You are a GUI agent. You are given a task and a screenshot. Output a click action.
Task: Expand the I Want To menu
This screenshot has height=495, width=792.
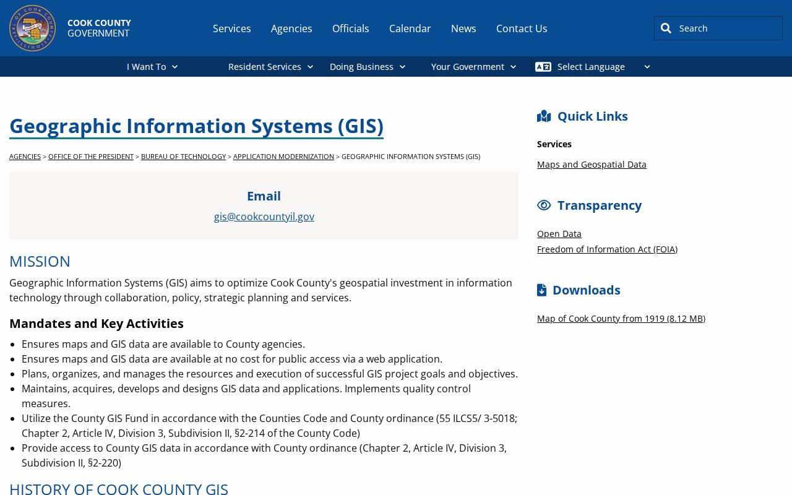click(152, 67)
